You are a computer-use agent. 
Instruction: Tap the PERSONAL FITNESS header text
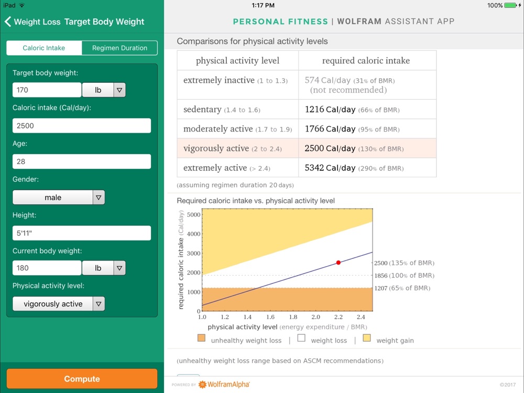pyautogui.click(x=280, y=21)
